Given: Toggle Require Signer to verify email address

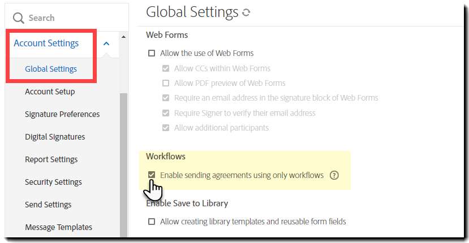Looking at the screenshot, I should pos(166,113).
